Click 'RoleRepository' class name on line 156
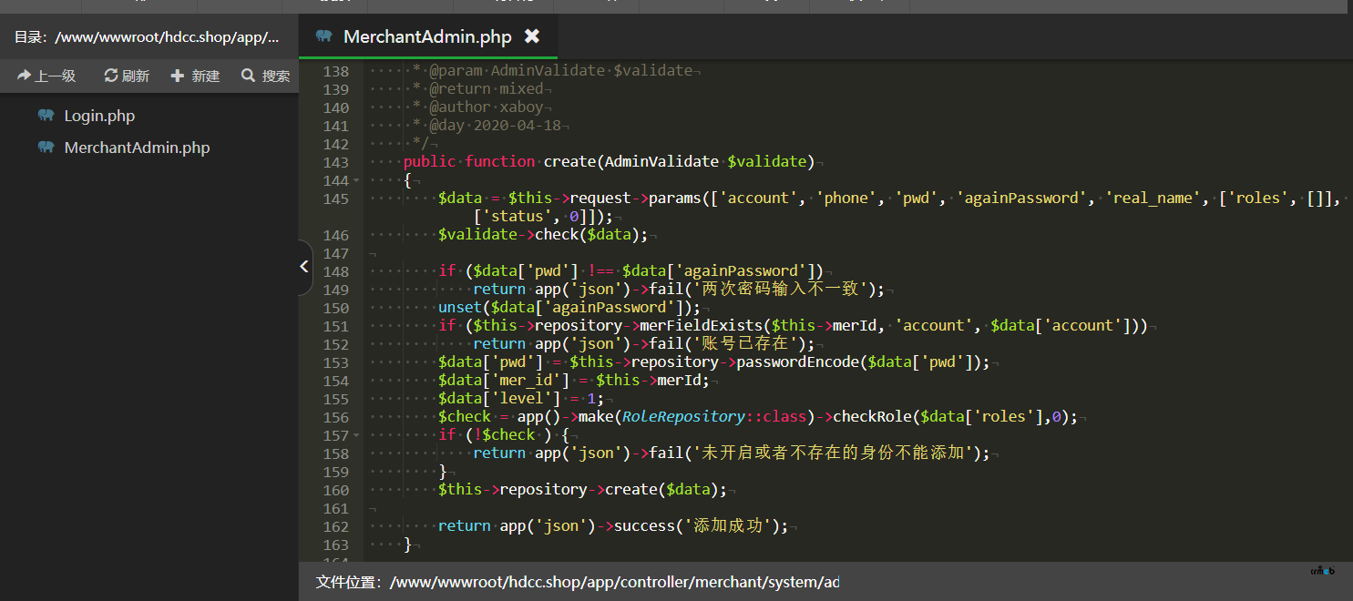The width and height of the screenshot is (1353, 601). pyautogui.click(x=683, y=417)
